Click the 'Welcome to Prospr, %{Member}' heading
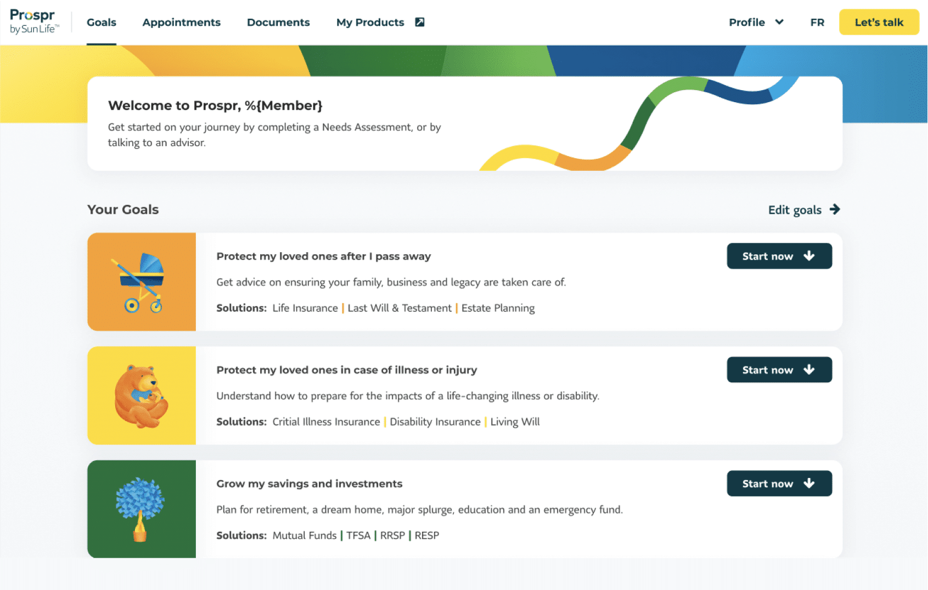Viewport: 928px width, 590px height. 215,105
